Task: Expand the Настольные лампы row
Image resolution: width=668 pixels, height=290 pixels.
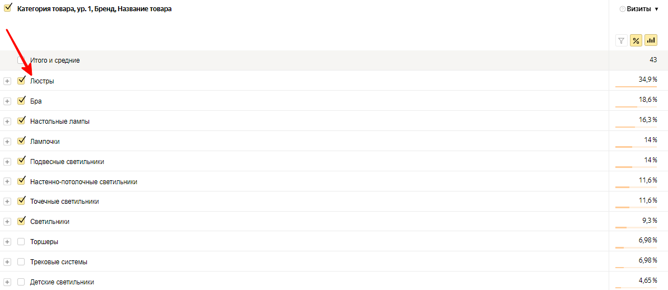Action: tap(7, 121)
